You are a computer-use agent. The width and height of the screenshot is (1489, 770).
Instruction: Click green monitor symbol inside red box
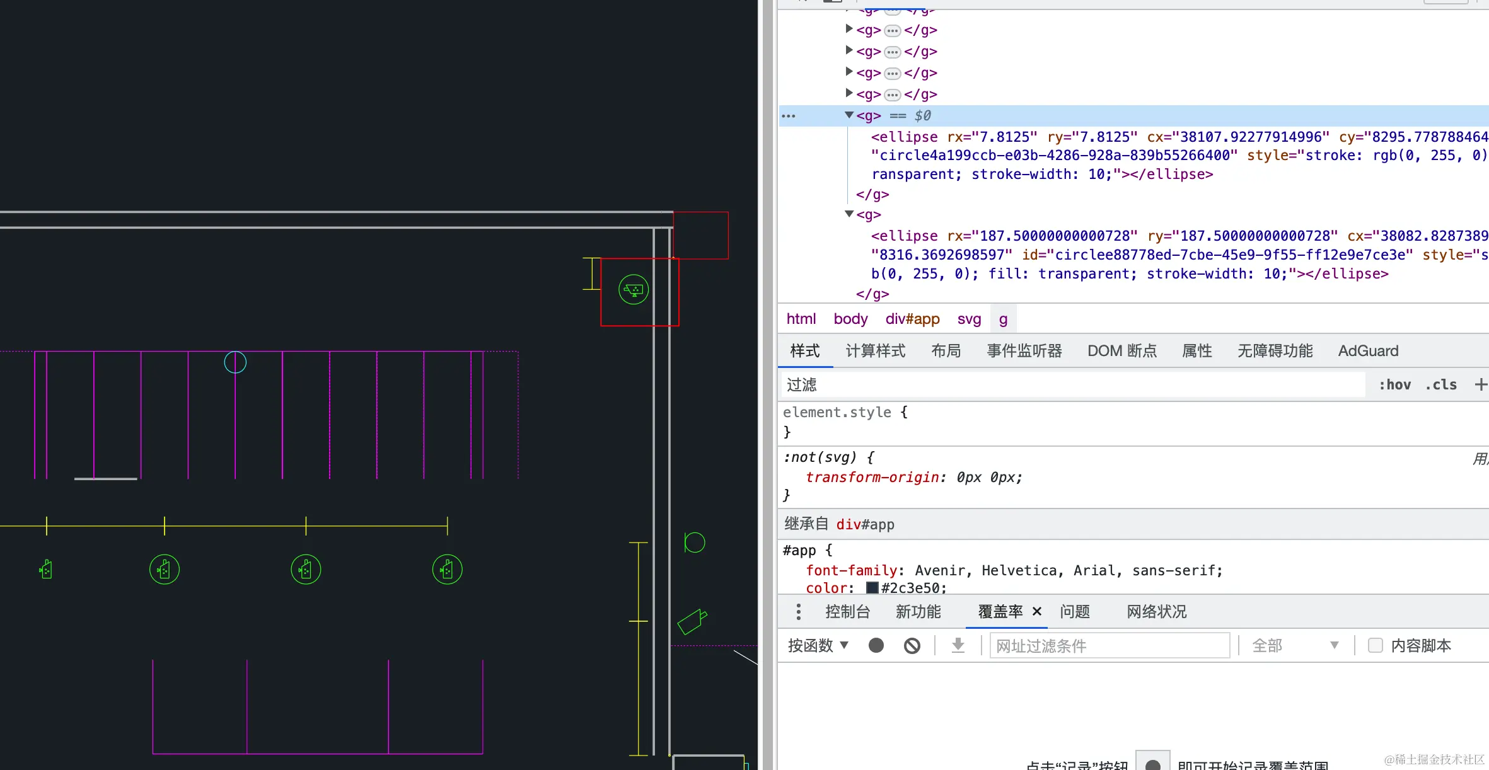(634, 290)
